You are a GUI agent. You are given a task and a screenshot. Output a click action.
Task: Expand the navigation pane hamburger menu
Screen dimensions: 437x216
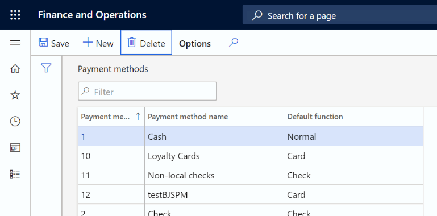(x=15, y=43)
